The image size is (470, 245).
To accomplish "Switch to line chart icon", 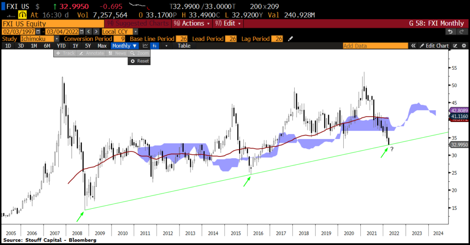I will (x=145, y=46).
